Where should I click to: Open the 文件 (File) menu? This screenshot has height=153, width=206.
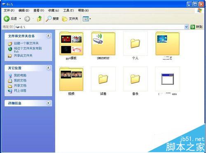point(9,10)
